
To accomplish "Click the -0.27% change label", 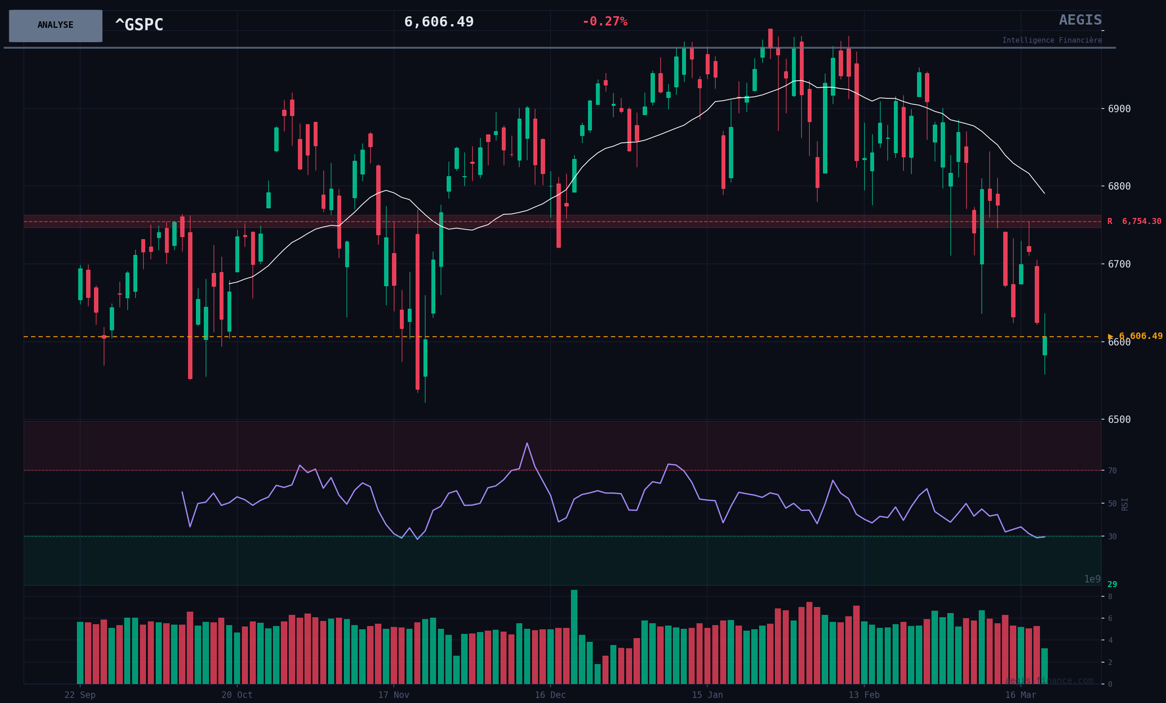I will [604, 22].
